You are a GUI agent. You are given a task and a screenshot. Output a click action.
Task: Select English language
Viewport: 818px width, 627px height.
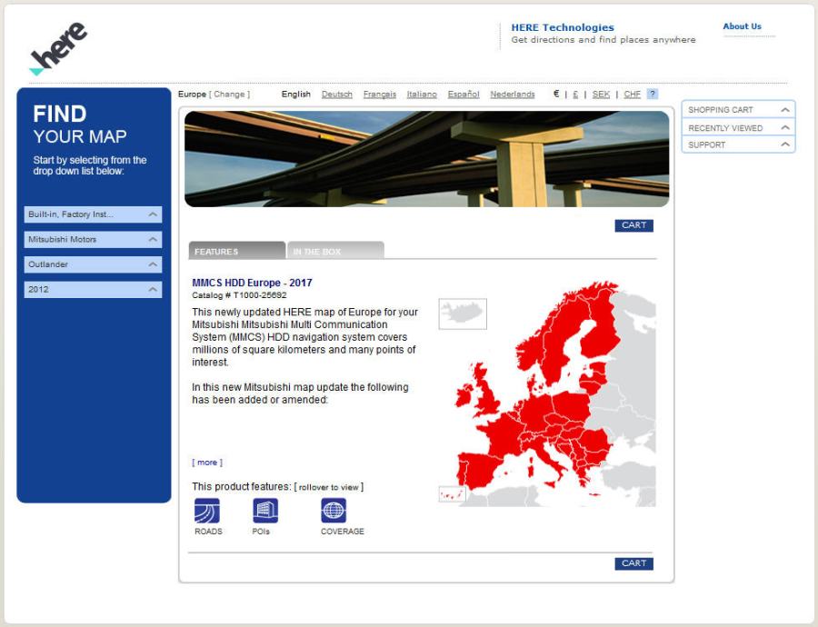pyautogui.click(x=295, y=94)
